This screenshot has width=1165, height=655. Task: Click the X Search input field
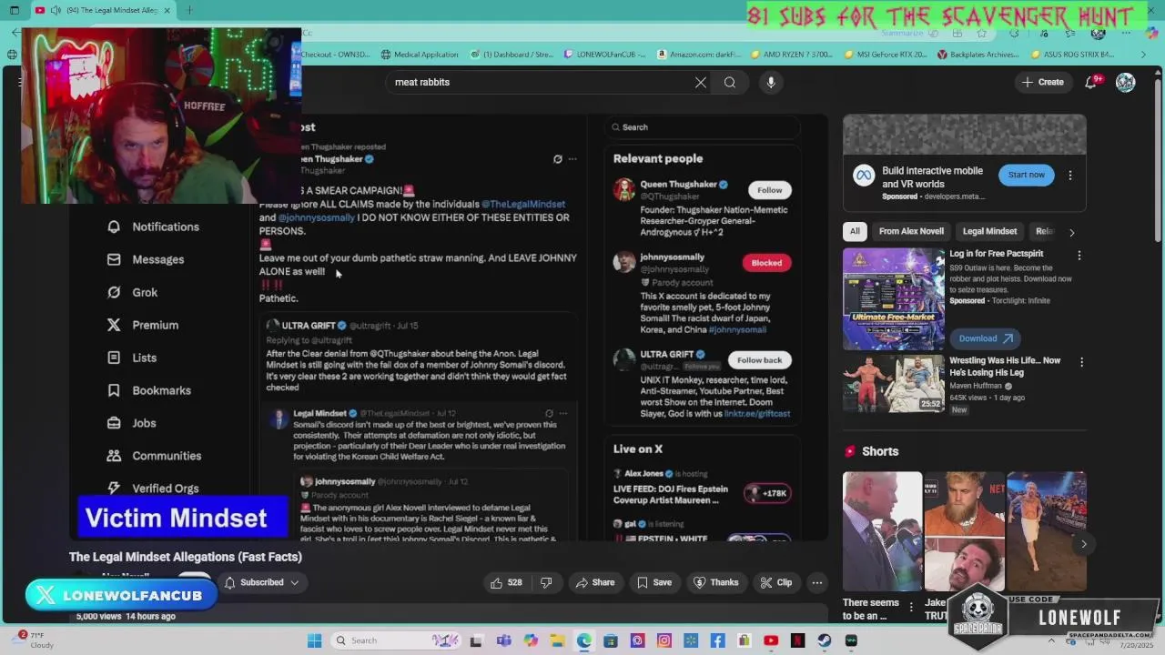coord(703,127)
